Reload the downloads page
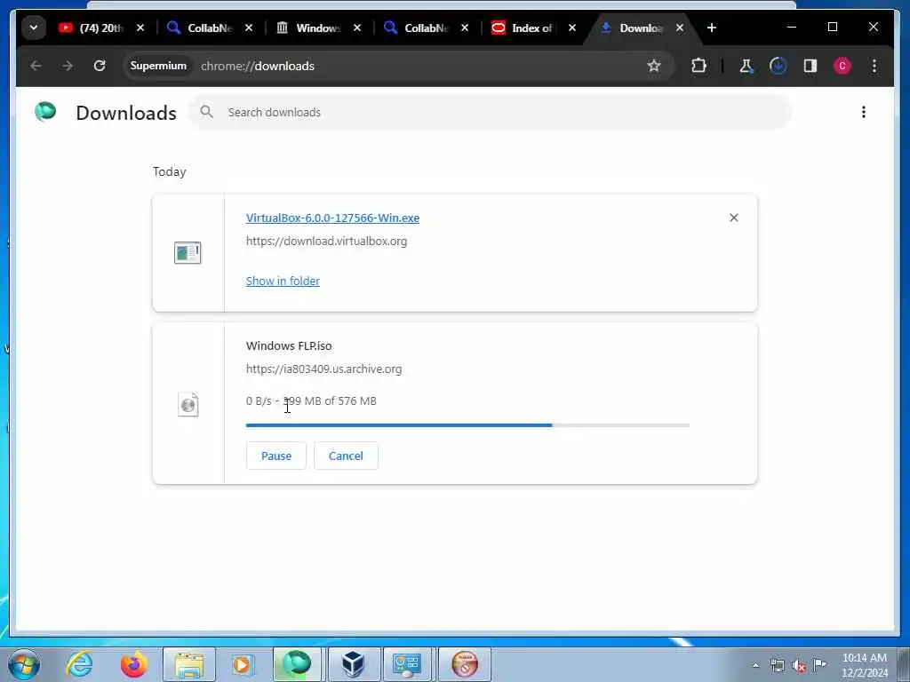 [100, 66]
